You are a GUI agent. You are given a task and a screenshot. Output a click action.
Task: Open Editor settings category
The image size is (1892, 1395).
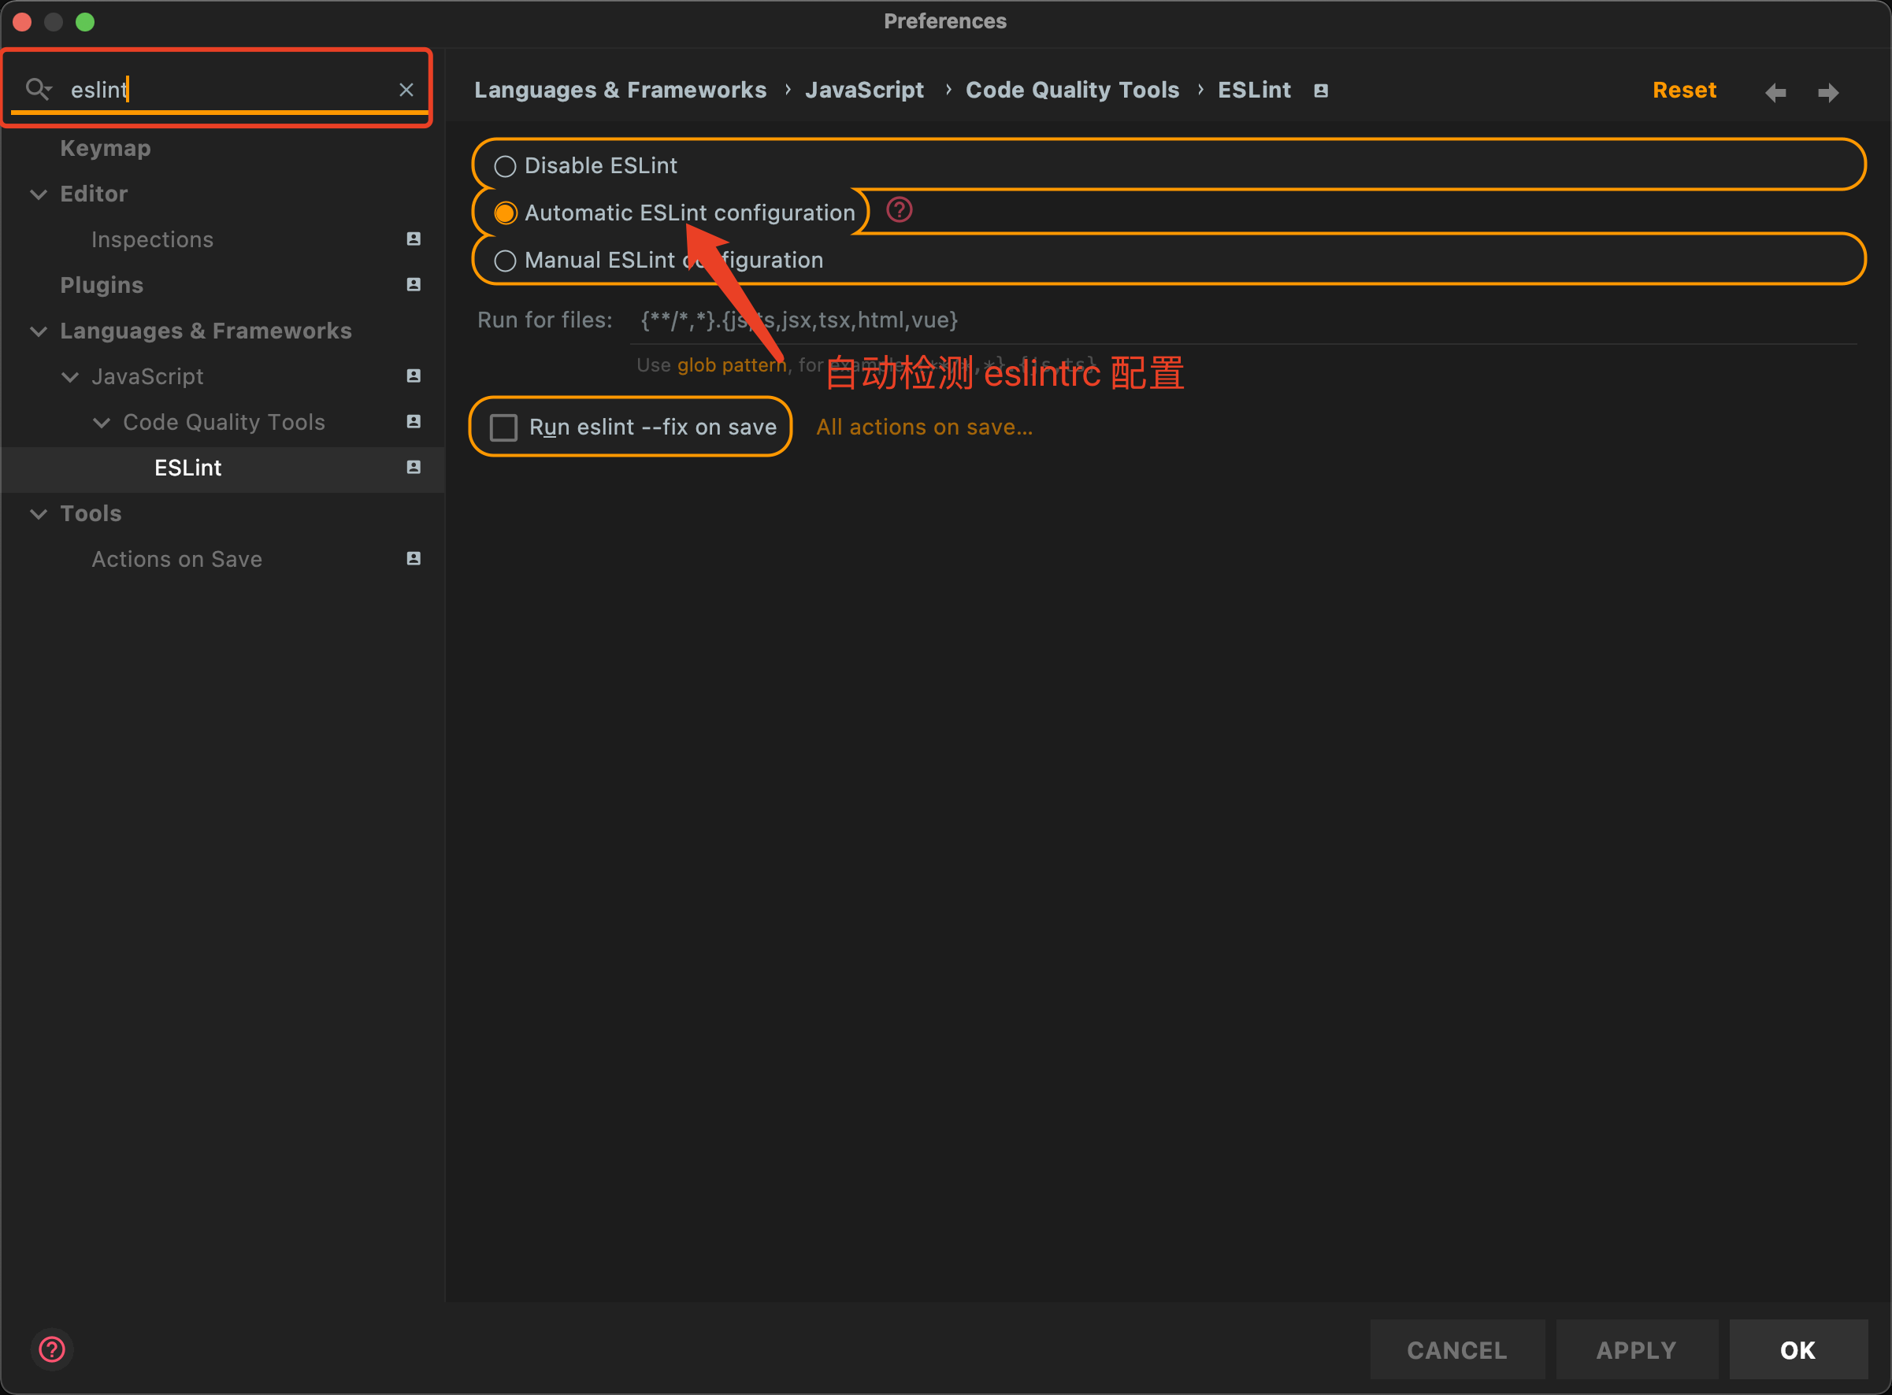pyautogui.click(x=94, y=194)
